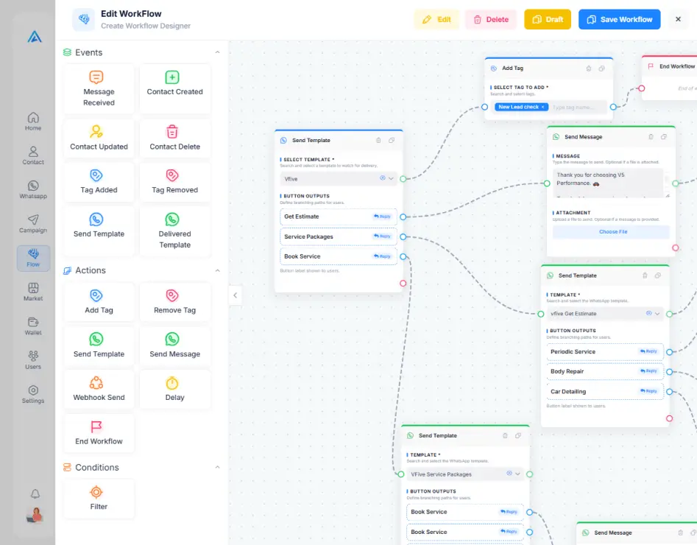The height and width of the screenshot is (545, 697).
Task: Select the Send Template action tile
Action: [x=99, y=345]
